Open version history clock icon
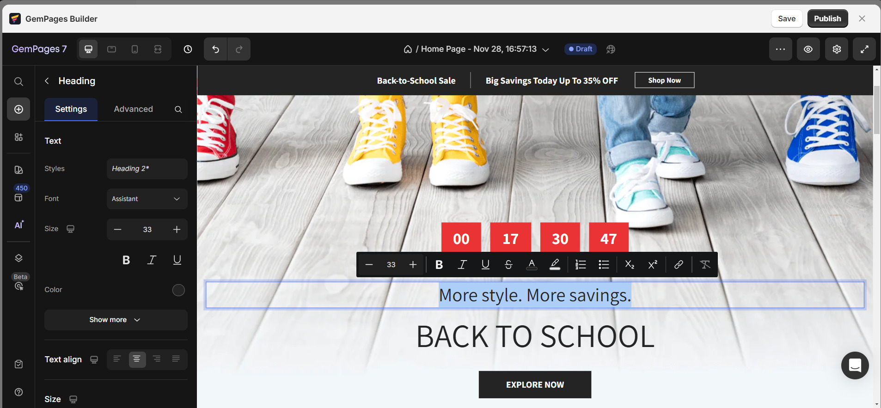The image size is (881, 408). click(x=188, y=49)
